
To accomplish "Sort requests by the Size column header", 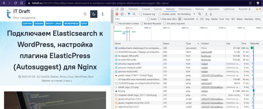I will tap(233, 44).
